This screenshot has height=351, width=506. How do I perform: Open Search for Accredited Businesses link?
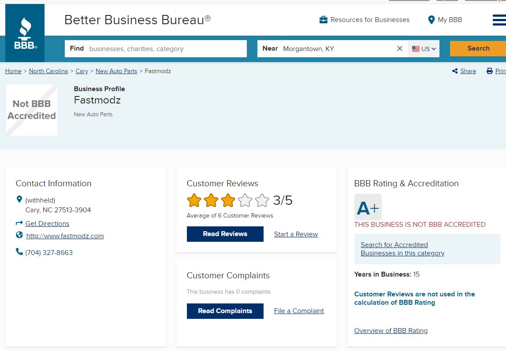click(402, 249)
